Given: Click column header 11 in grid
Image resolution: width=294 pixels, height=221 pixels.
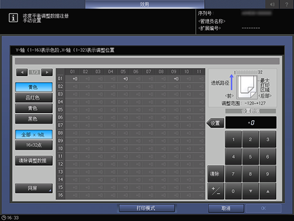Looking at the screenshot, I should point(199,72).
